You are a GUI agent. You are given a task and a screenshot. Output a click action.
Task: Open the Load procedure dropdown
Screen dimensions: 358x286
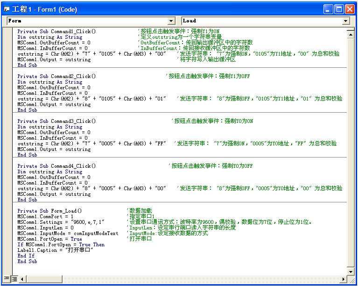[346, 21]
